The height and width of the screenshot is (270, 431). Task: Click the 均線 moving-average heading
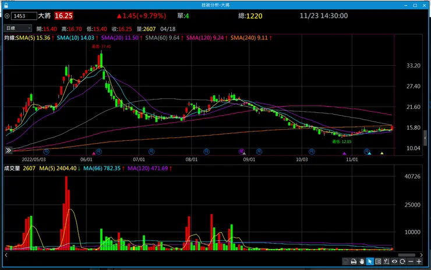pos(10,38)
